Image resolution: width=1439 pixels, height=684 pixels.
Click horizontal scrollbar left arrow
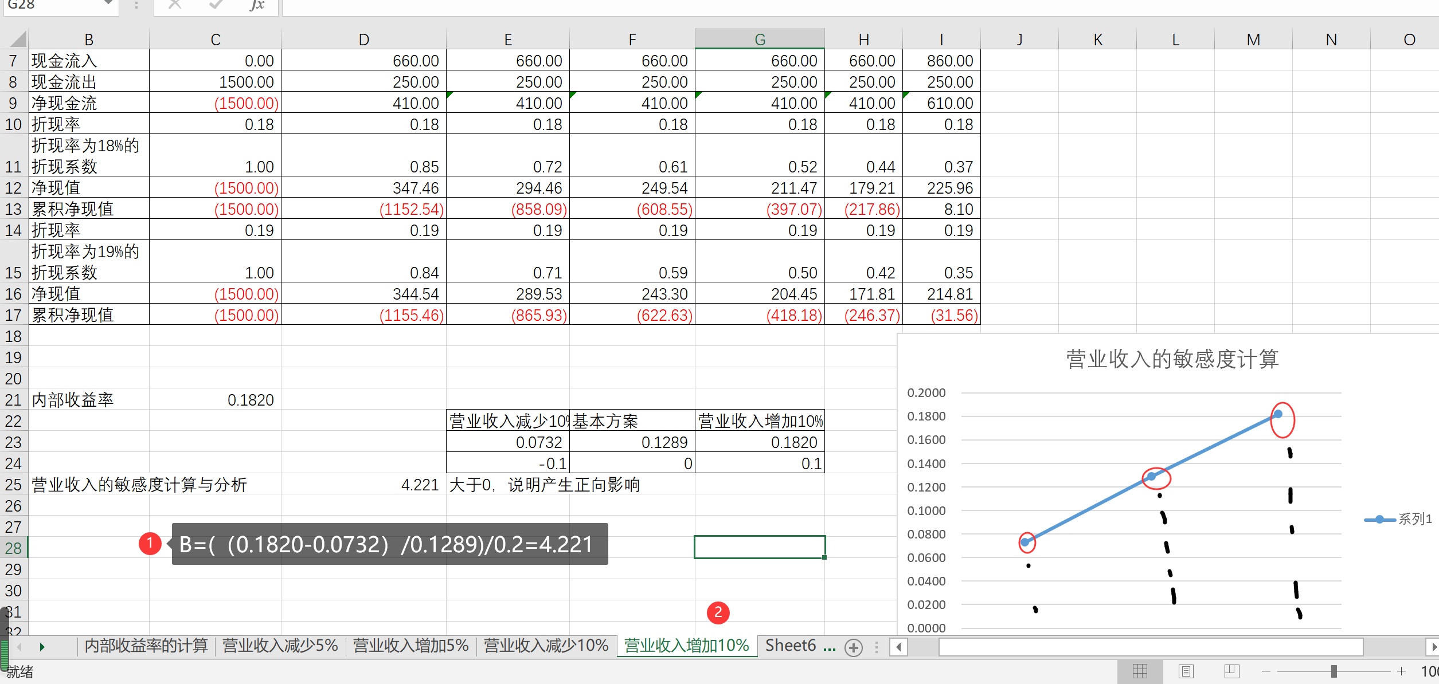click(x=898, y=647)
